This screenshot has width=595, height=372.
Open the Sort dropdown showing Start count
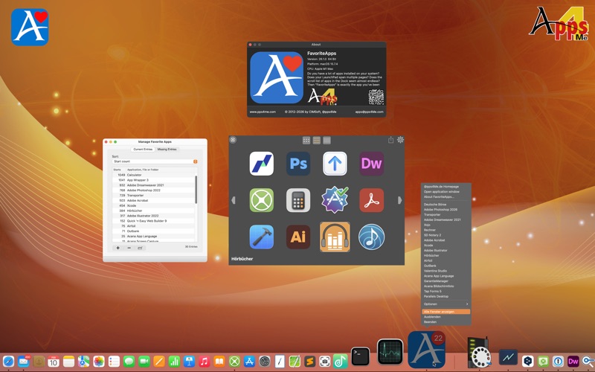pyautogui.click(x=155, y=161)
